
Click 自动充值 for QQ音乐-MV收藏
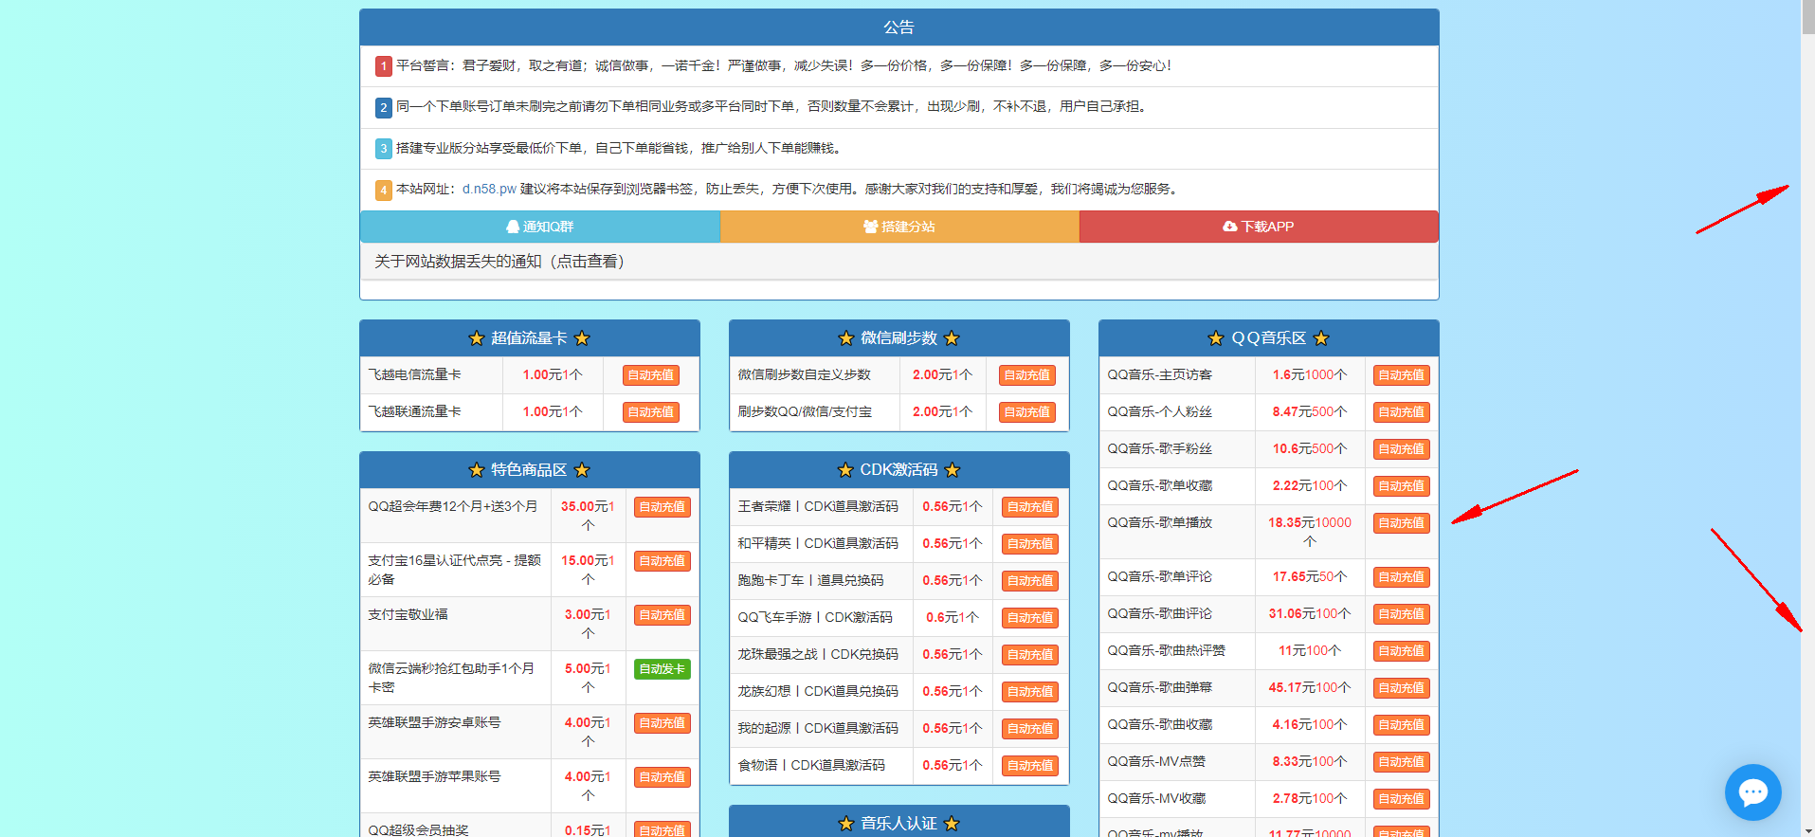[x=1402, y=799]
